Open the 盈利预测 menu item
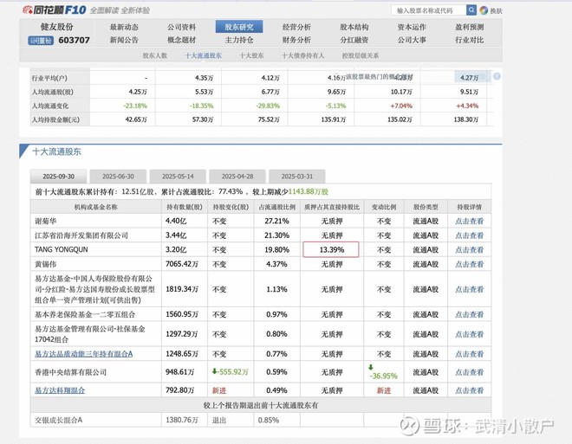The width and height of the screenshot is (572, 444). pos(470,27)
